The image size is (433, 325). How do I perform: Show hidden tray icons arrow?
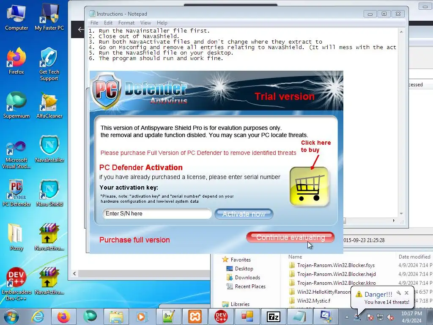point(347,317)
